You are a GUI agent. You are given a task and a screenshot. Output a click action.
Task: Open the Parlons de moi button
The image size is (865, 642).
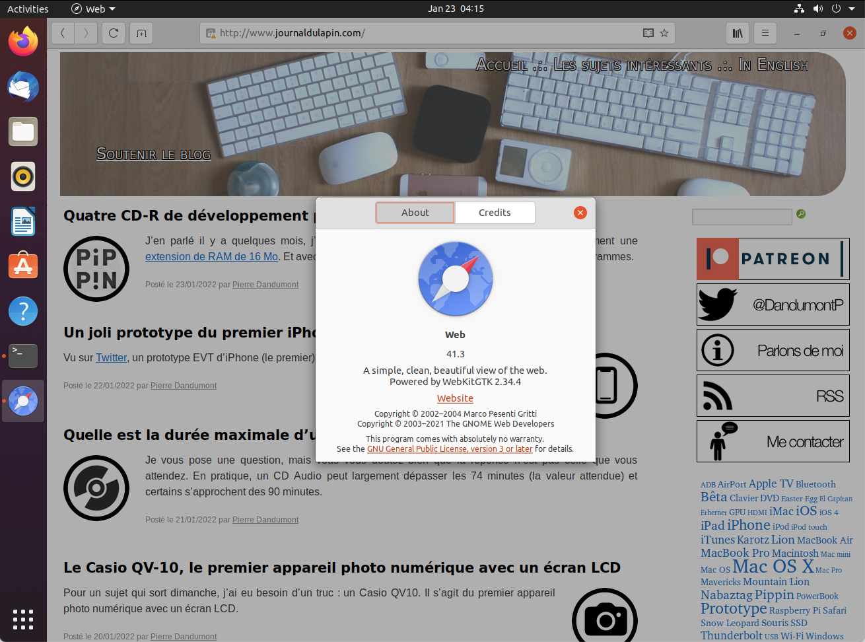coord(773,350)
